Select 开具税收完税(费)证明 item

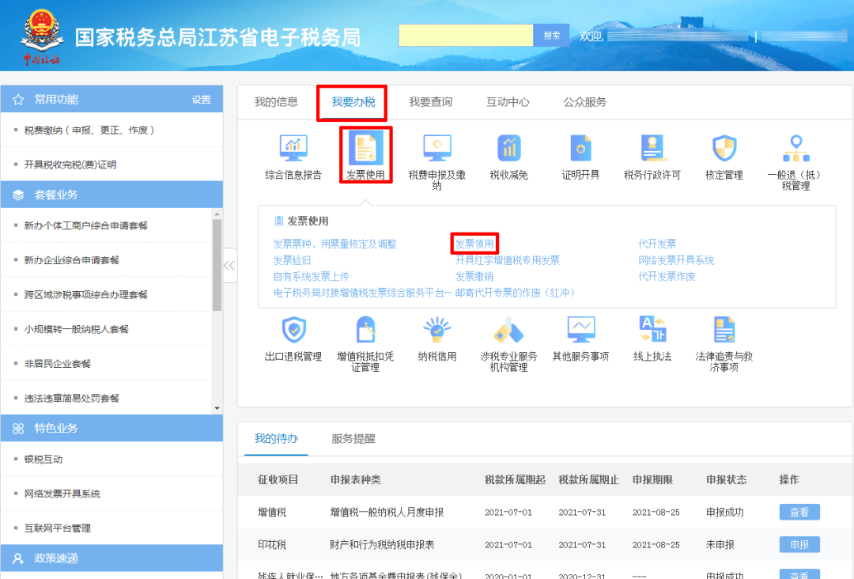(x=70, y=165)
